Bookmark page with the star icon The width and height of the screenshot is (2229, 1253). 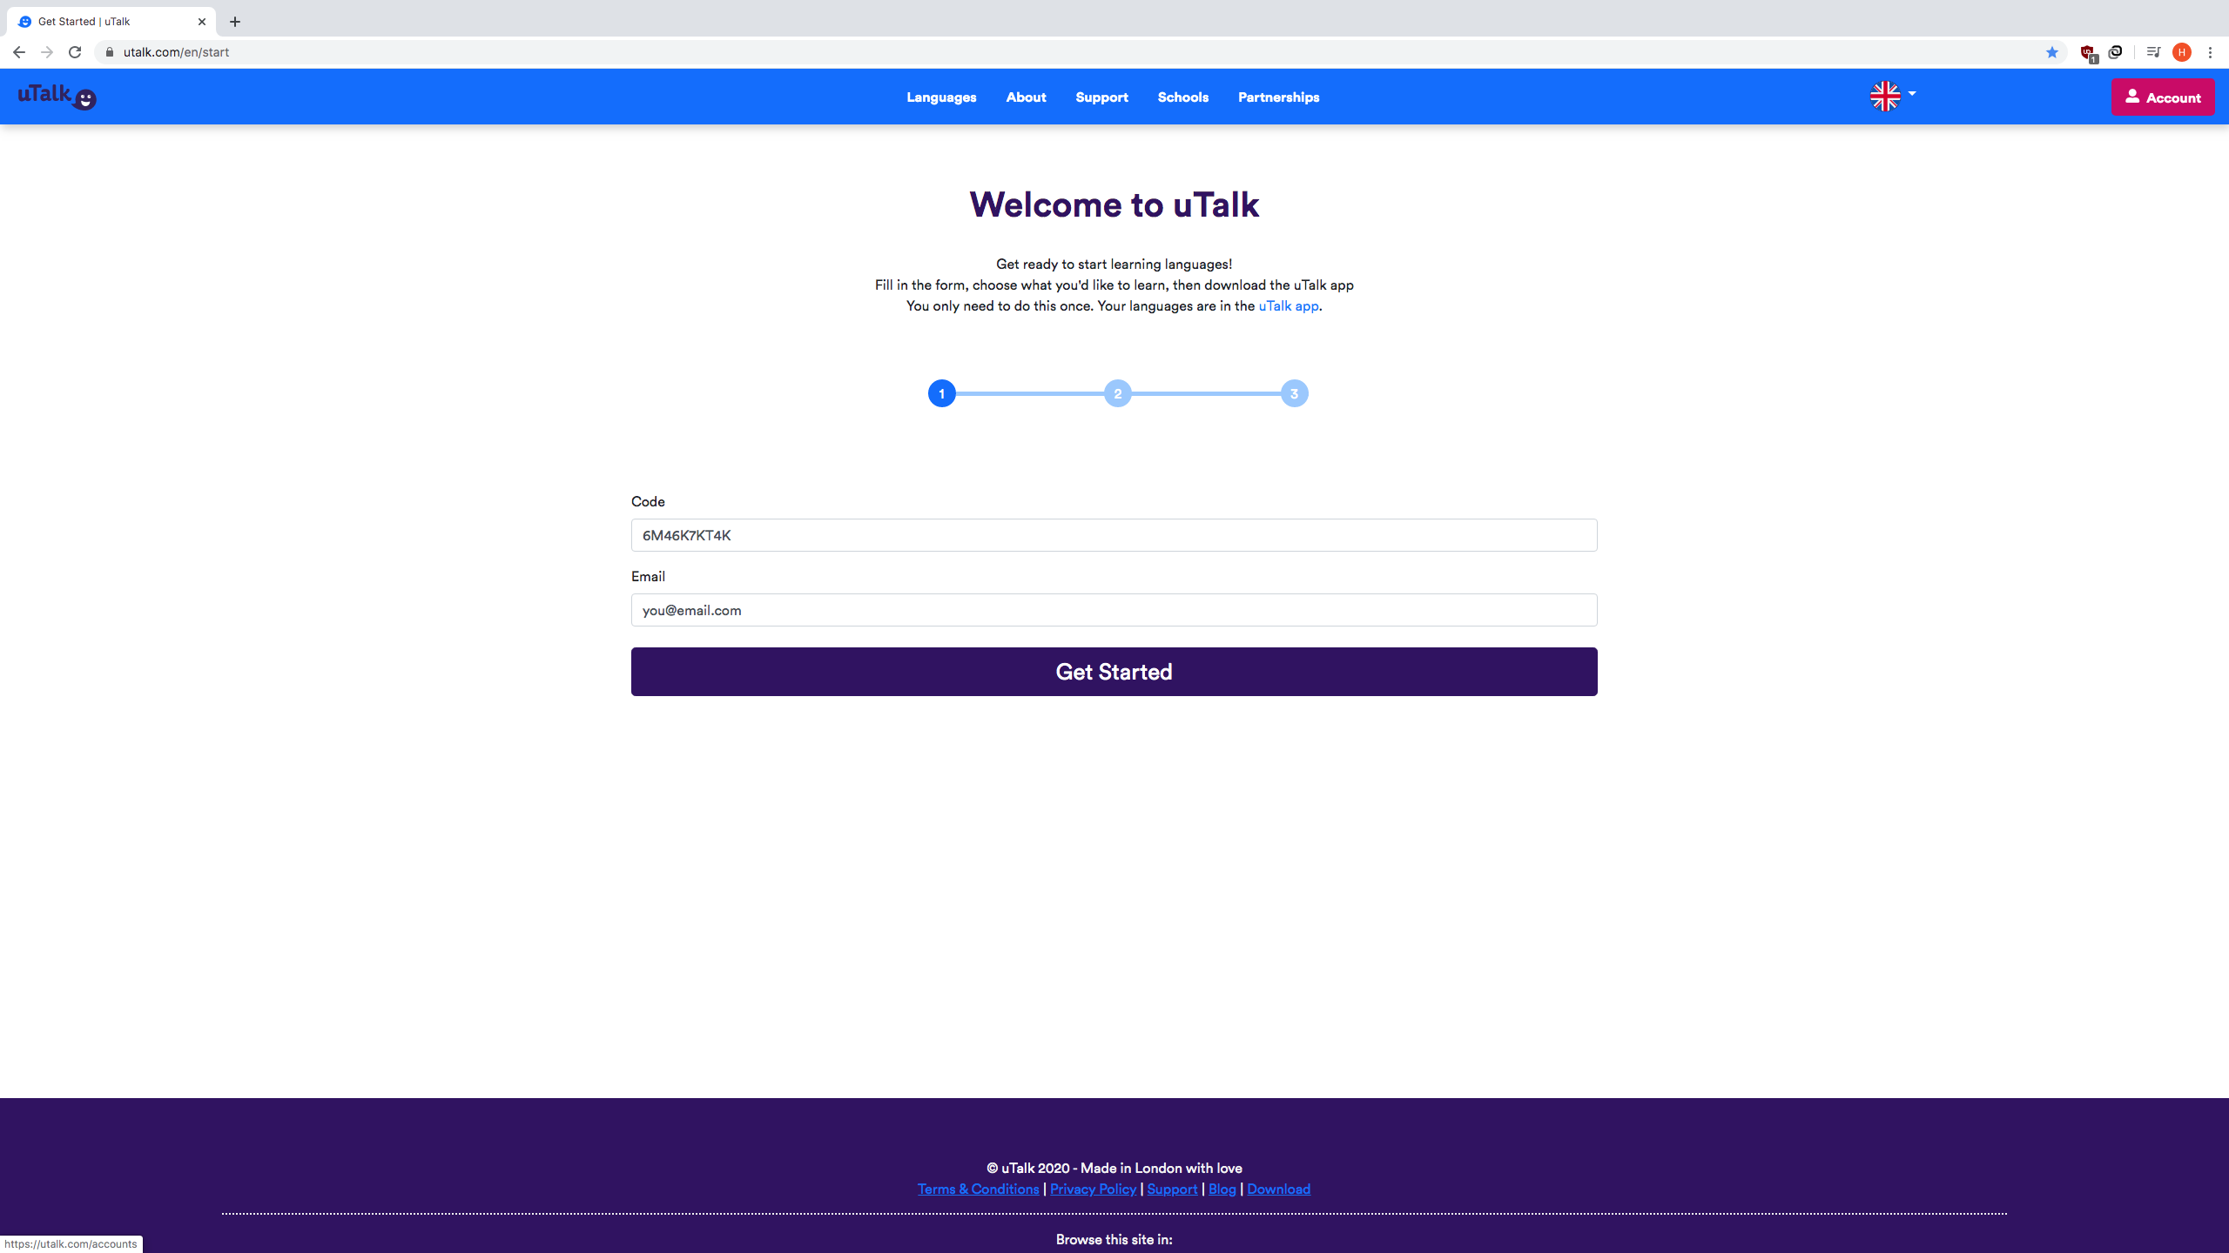coord(2052,52)
